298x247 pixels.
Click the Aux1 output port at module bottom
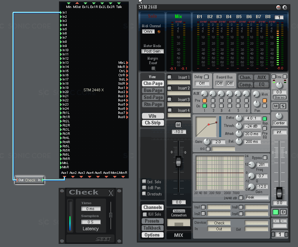pyautogui.click(x=65, y=177)
